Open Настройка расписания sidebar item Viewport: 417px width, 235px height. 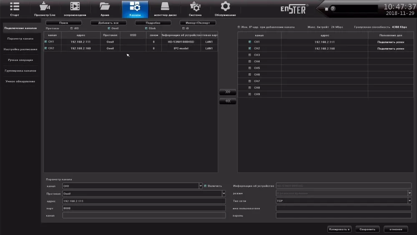point(20,49)
